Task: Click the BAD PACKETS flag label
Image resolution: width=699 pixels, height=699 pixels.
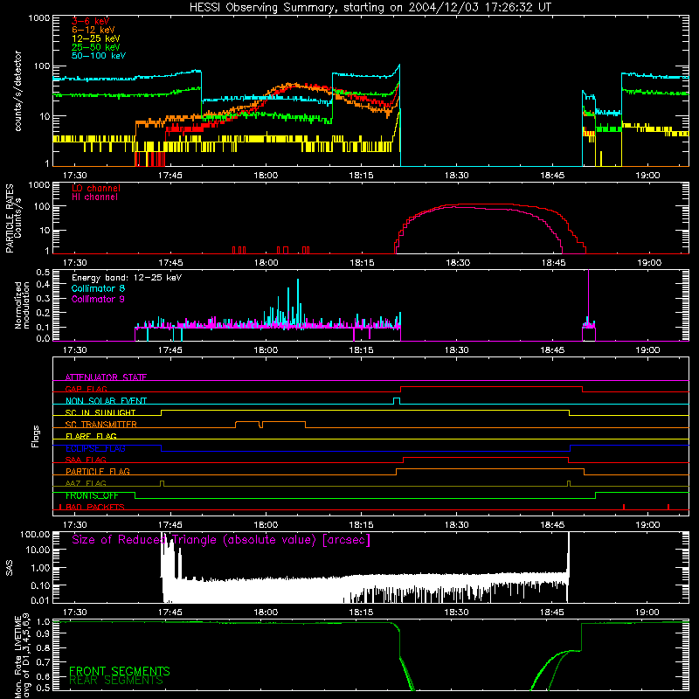Action: [95, 508]
